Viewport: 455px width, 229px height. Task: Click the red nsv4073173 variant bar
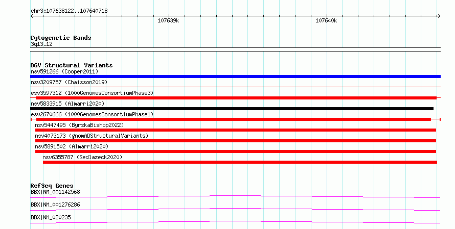pyautogui.click(x=236, y=141)
